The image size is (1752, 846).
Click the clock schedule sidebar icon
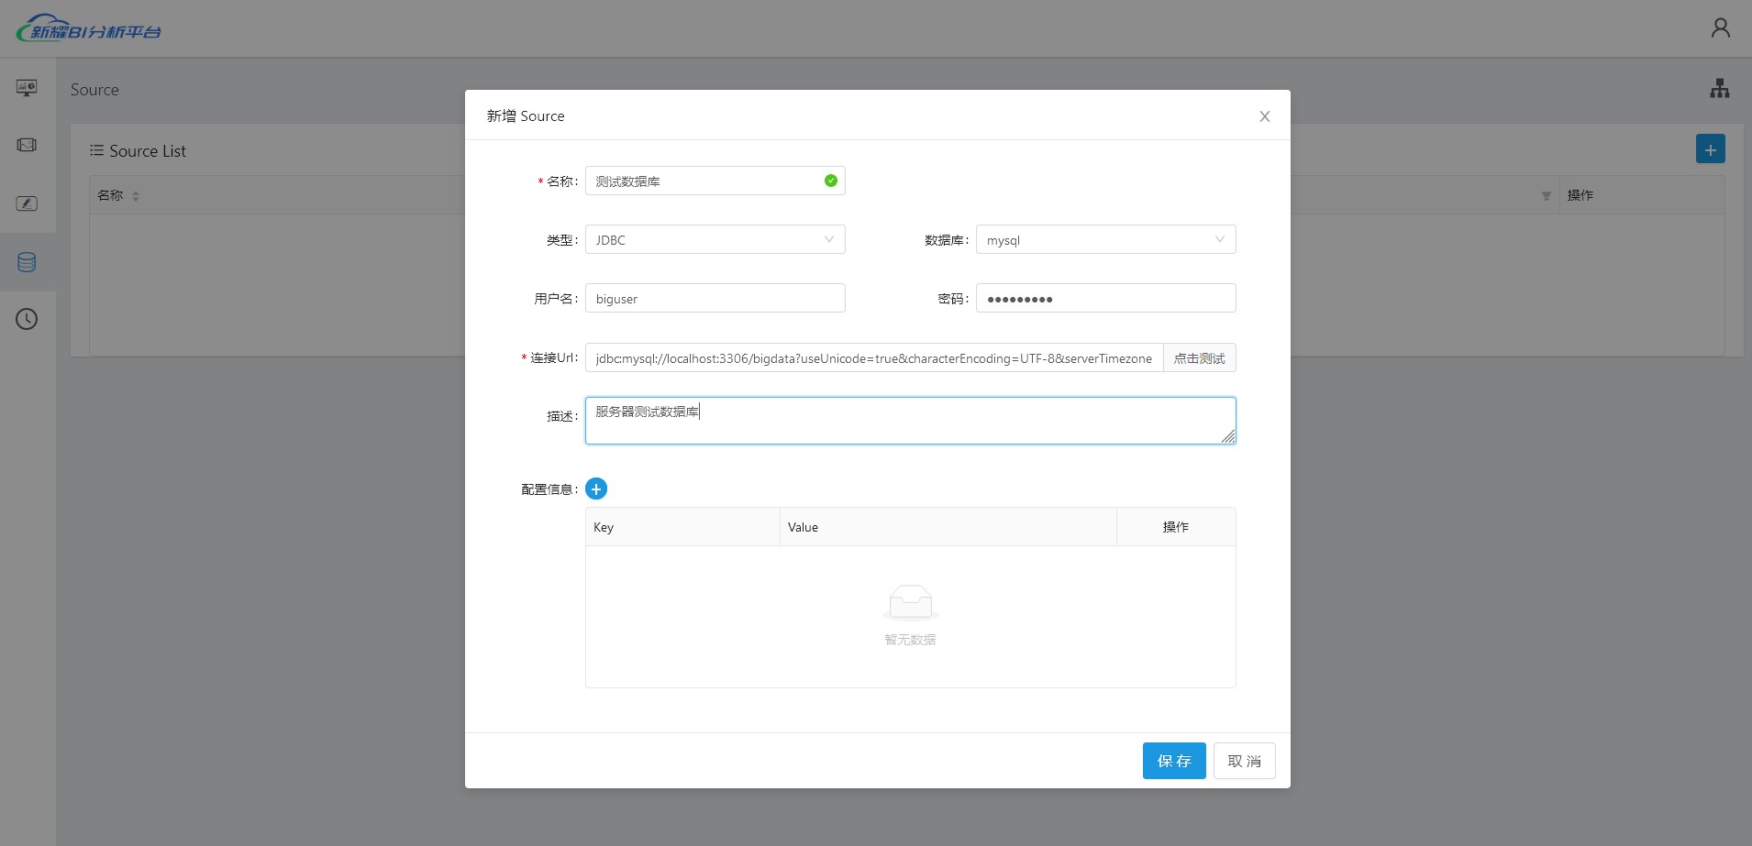27,319
